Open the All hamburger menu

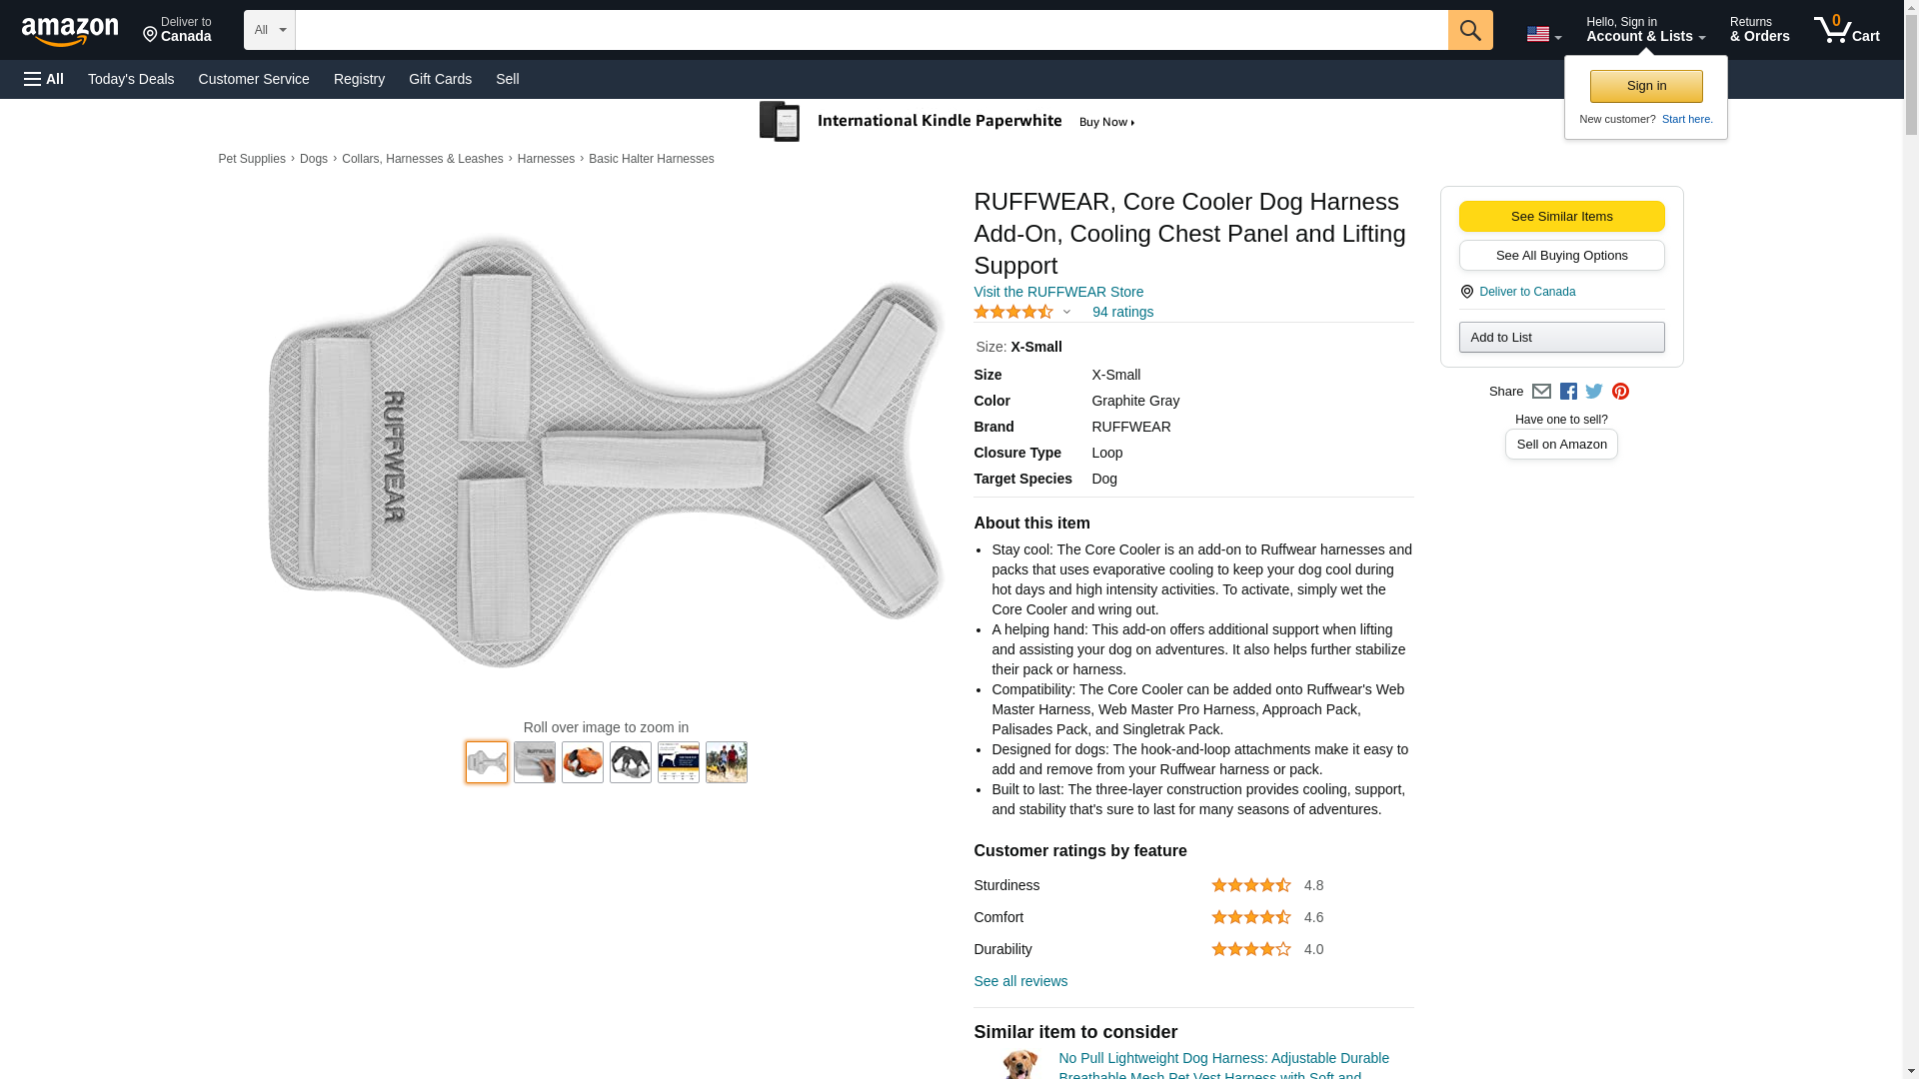click(44, 79)
